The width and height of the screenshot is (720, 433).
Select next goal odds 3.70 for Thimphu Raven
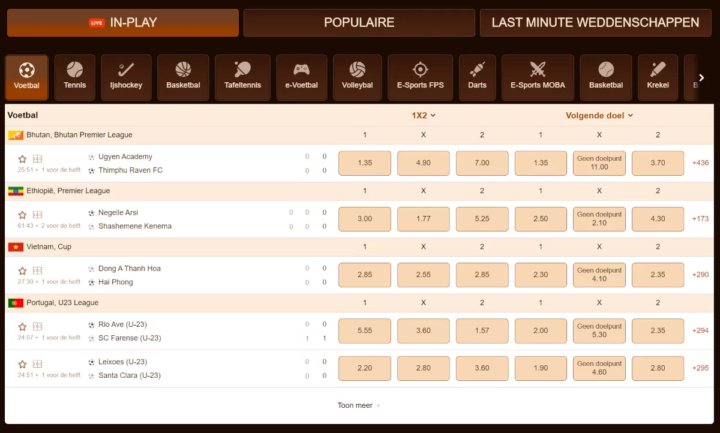pyautogui.click(x=658, y=163)
